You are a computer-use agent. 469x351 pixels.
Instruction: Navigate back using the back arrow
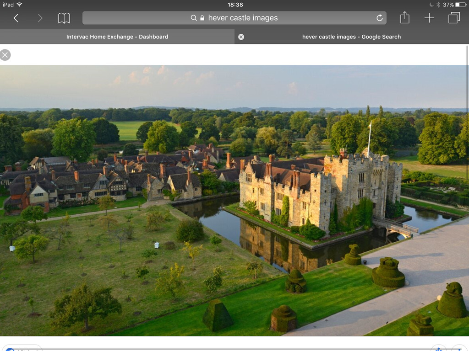coord(16,18)
